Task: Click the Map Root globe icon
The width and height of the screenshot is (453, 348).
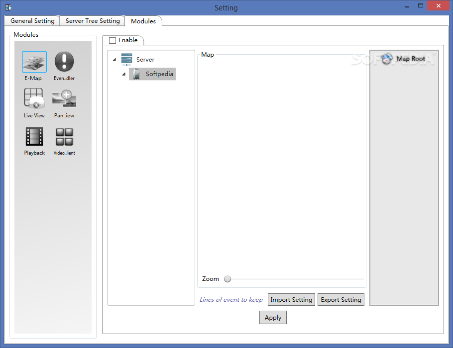Action: click(x=387, y=59)
